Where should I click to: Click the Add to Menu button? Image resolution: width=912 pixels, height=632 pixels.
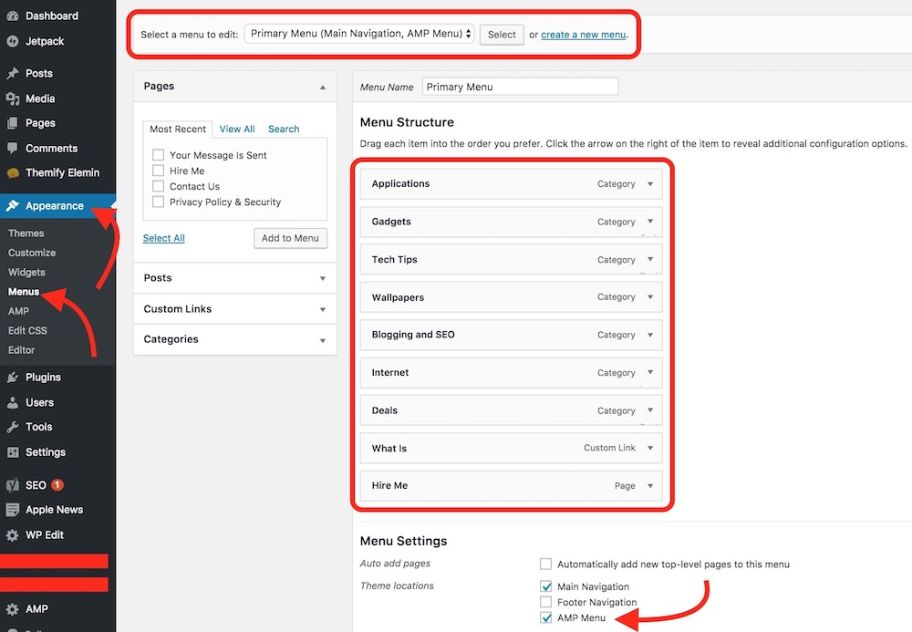(x=290, y=238)
